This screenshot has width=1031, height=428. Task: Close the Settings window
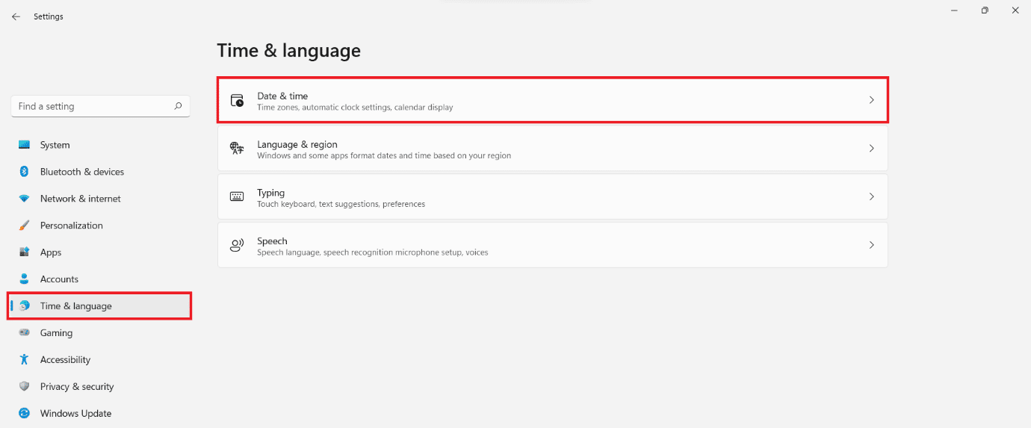(1015, 10)
